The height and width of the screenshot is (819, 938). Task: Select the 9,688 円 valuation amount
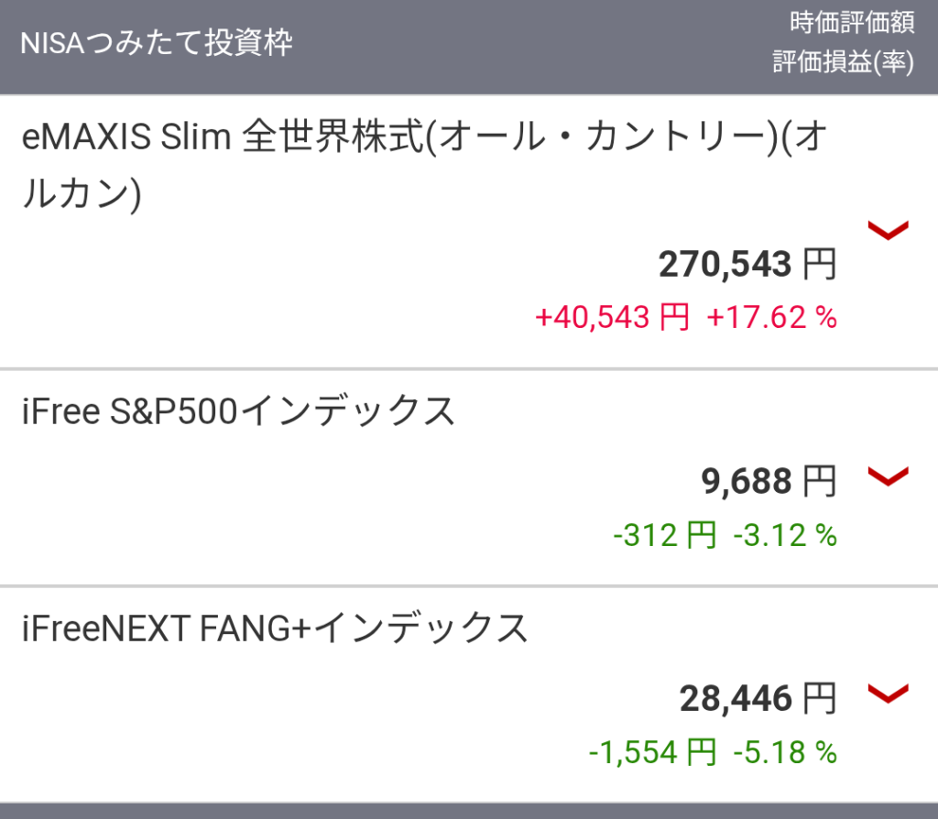(x=767, y=482)
